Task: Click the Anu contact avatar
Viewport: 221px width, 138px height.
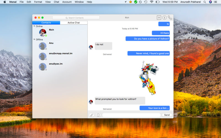Action: 43,46
